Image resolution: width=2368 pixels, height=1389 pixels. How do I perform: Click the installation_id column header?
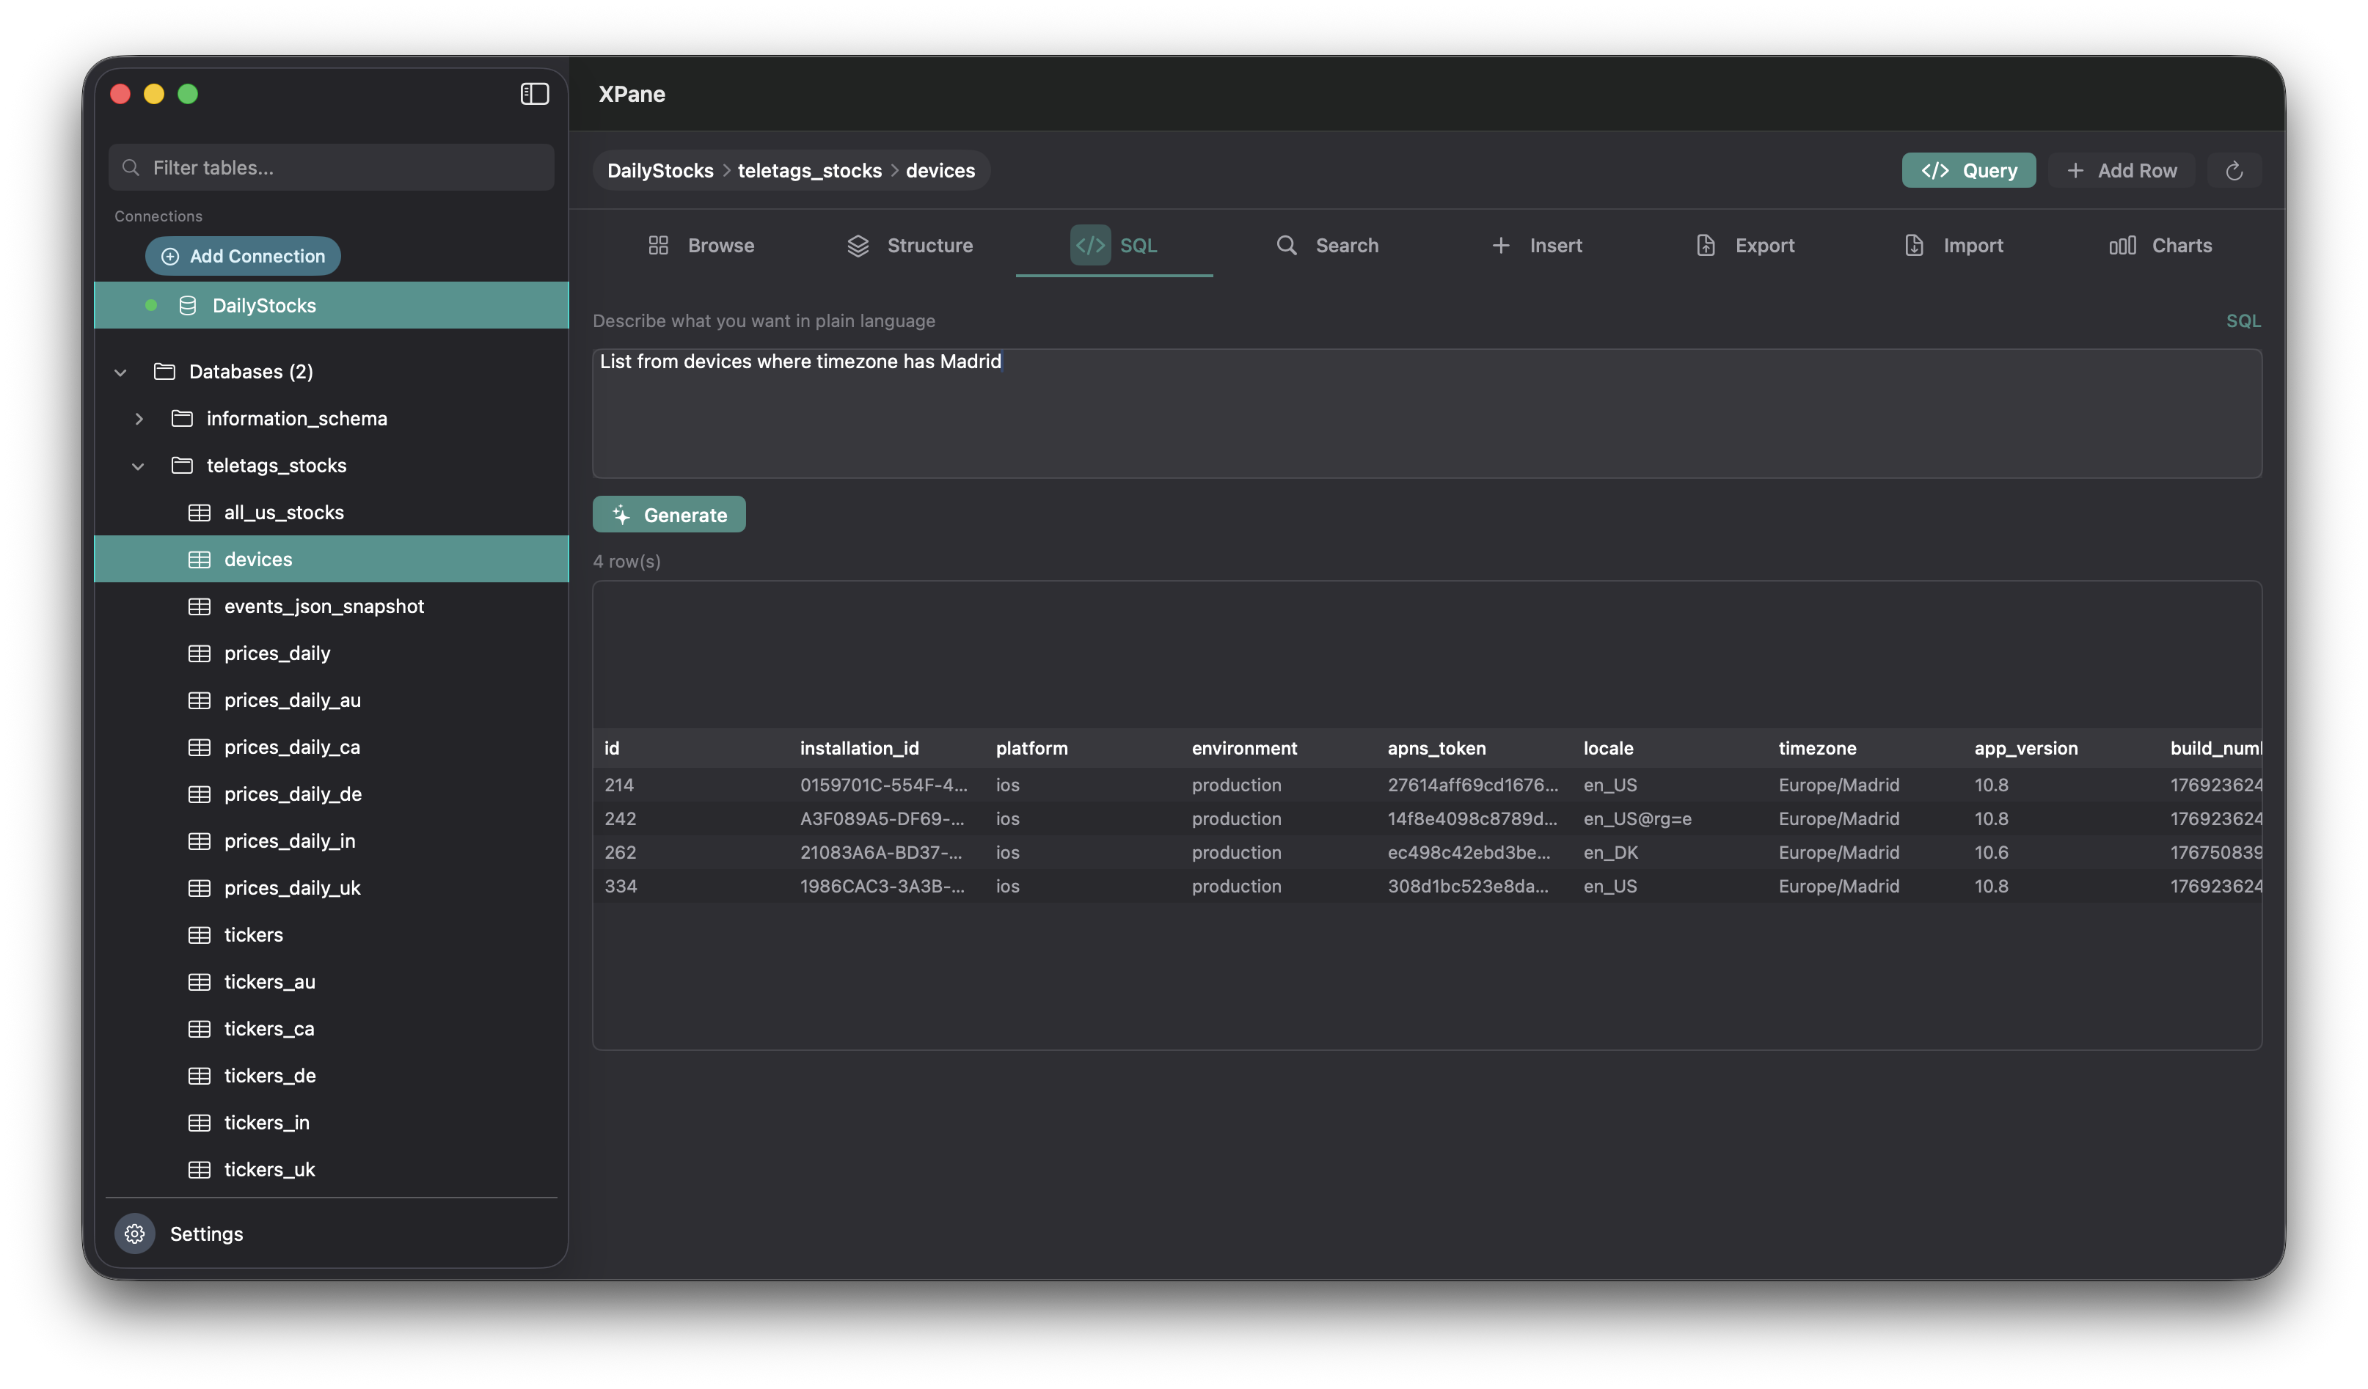(859, 747)
